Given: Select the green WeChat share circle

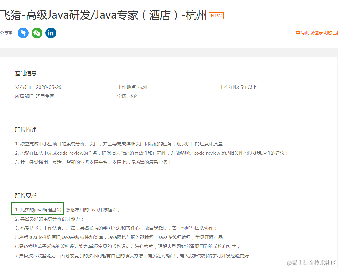Looking at the screenshot, I should [x=37, y=33].
